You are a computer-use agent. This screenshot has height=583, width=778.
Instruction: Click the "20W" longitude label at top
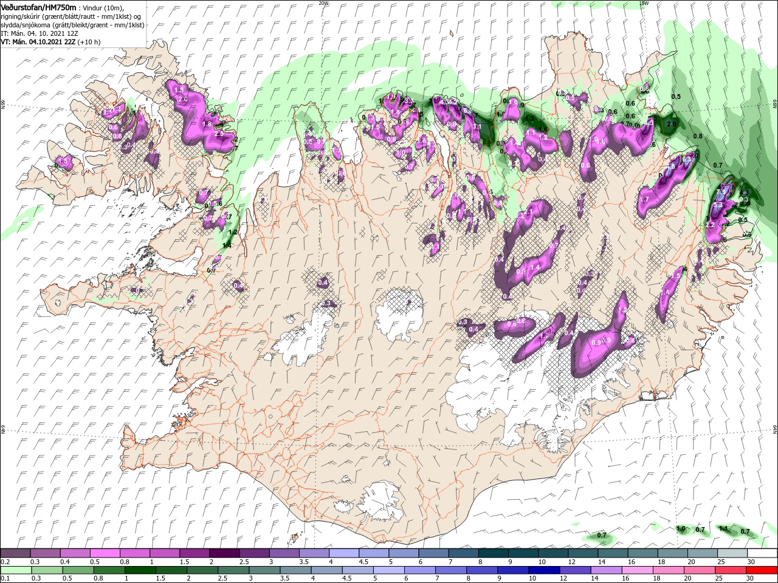(323, 2)
